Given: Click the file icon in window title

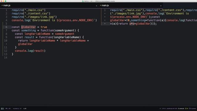Looking at the screenshot, I should [83, 1].
